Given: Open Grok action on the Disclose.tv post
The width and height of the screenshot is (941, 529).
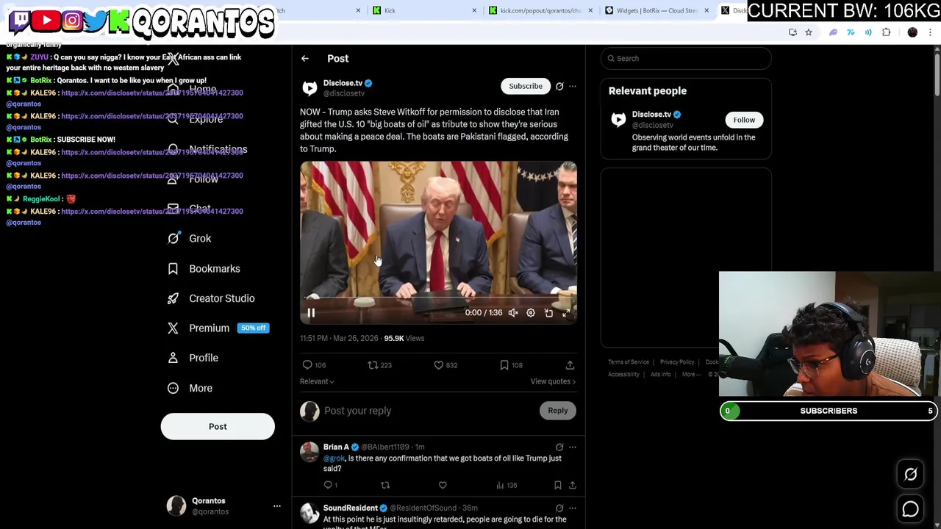Looking at the screenshot, I should click(x=559, y=86).
